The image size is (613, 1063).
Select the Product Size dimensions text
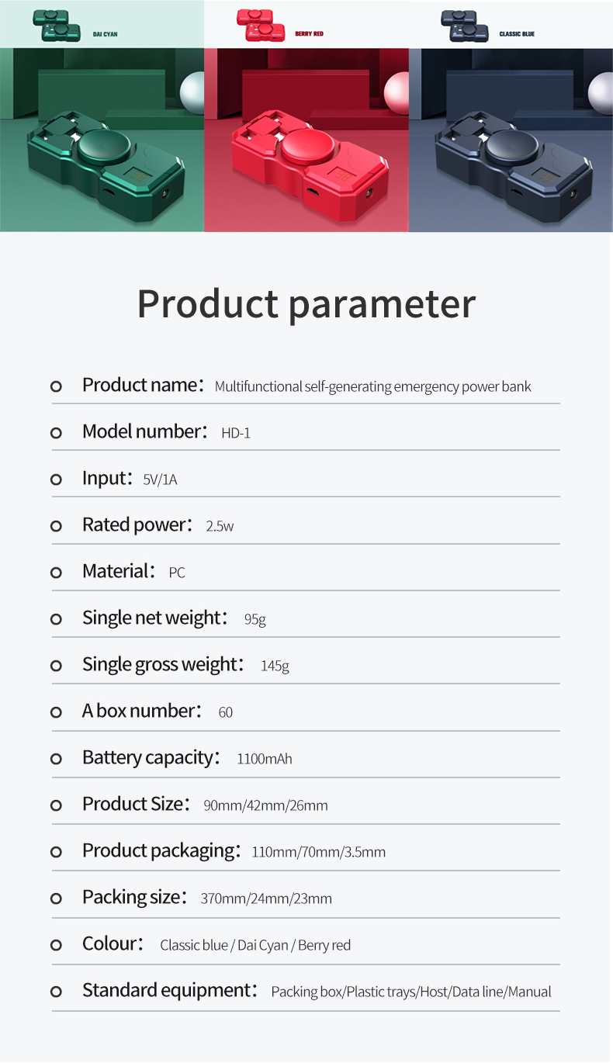pos(265,805)
